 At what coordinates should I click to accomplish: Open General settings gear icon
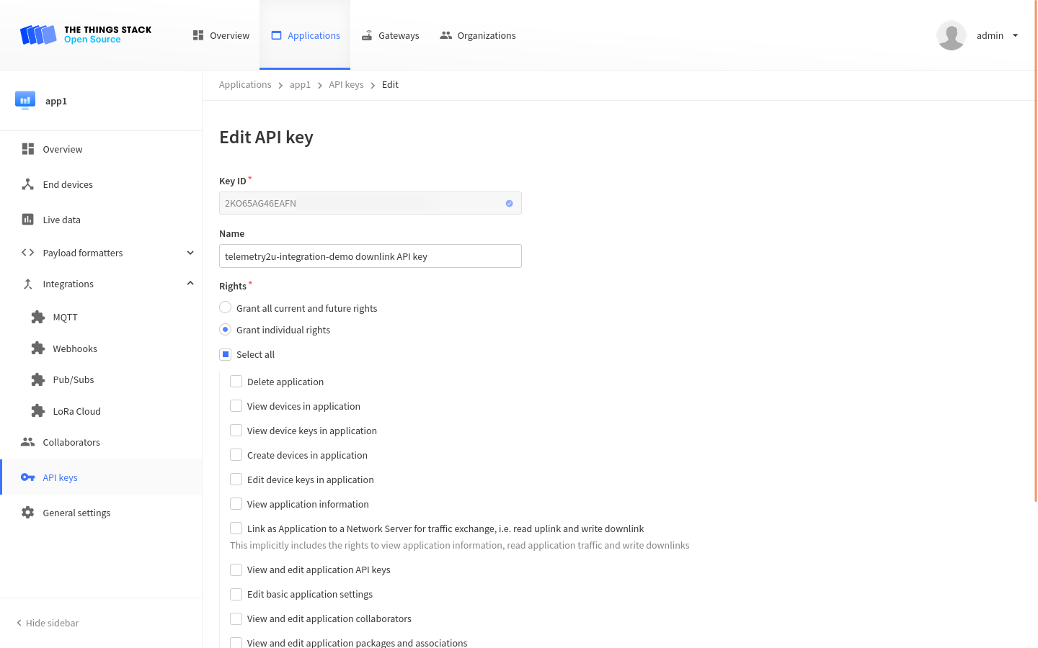27,512
